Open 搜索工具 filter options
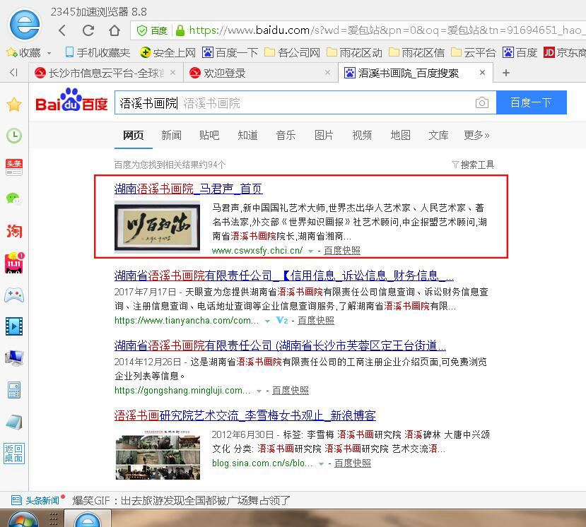Viewport: 586px width, 527px height. click(x=473, y=165)
